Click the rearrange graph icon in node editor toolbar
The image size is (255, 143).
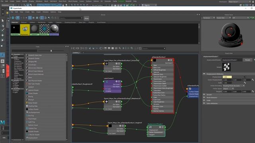tap(101, 48)
